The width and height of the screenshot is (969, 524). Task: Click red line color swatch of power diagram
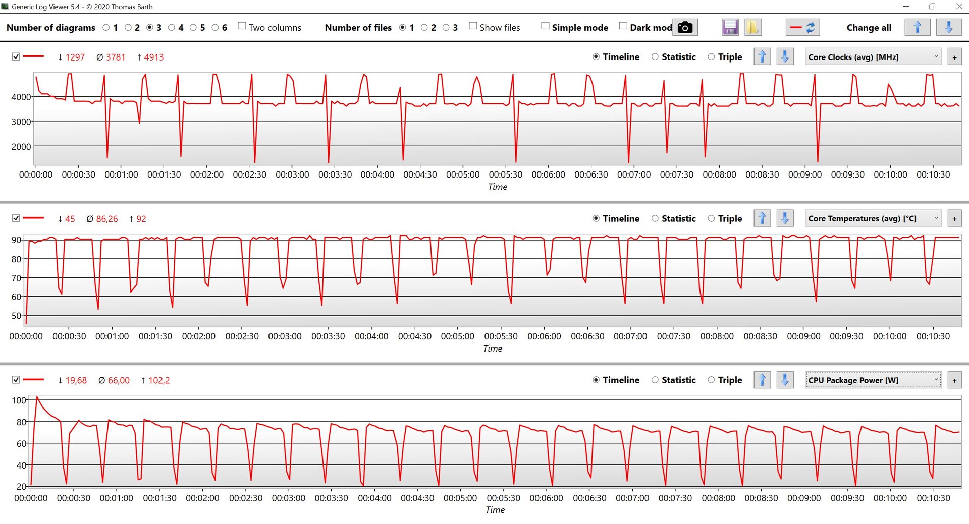(34, 380)
